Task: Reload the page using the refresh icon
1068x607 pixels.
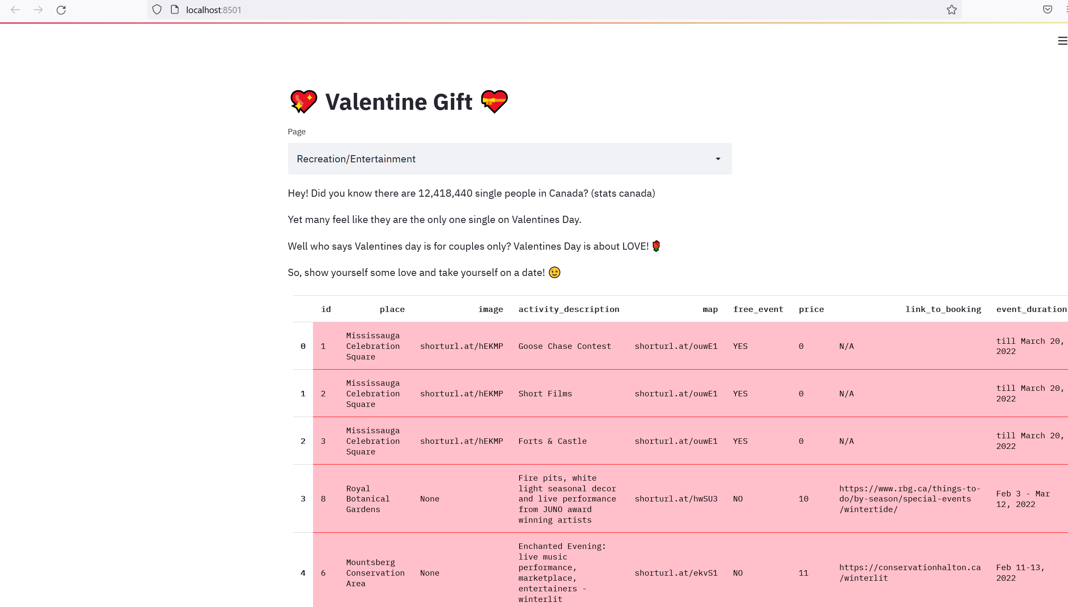Action: [62, 10]
